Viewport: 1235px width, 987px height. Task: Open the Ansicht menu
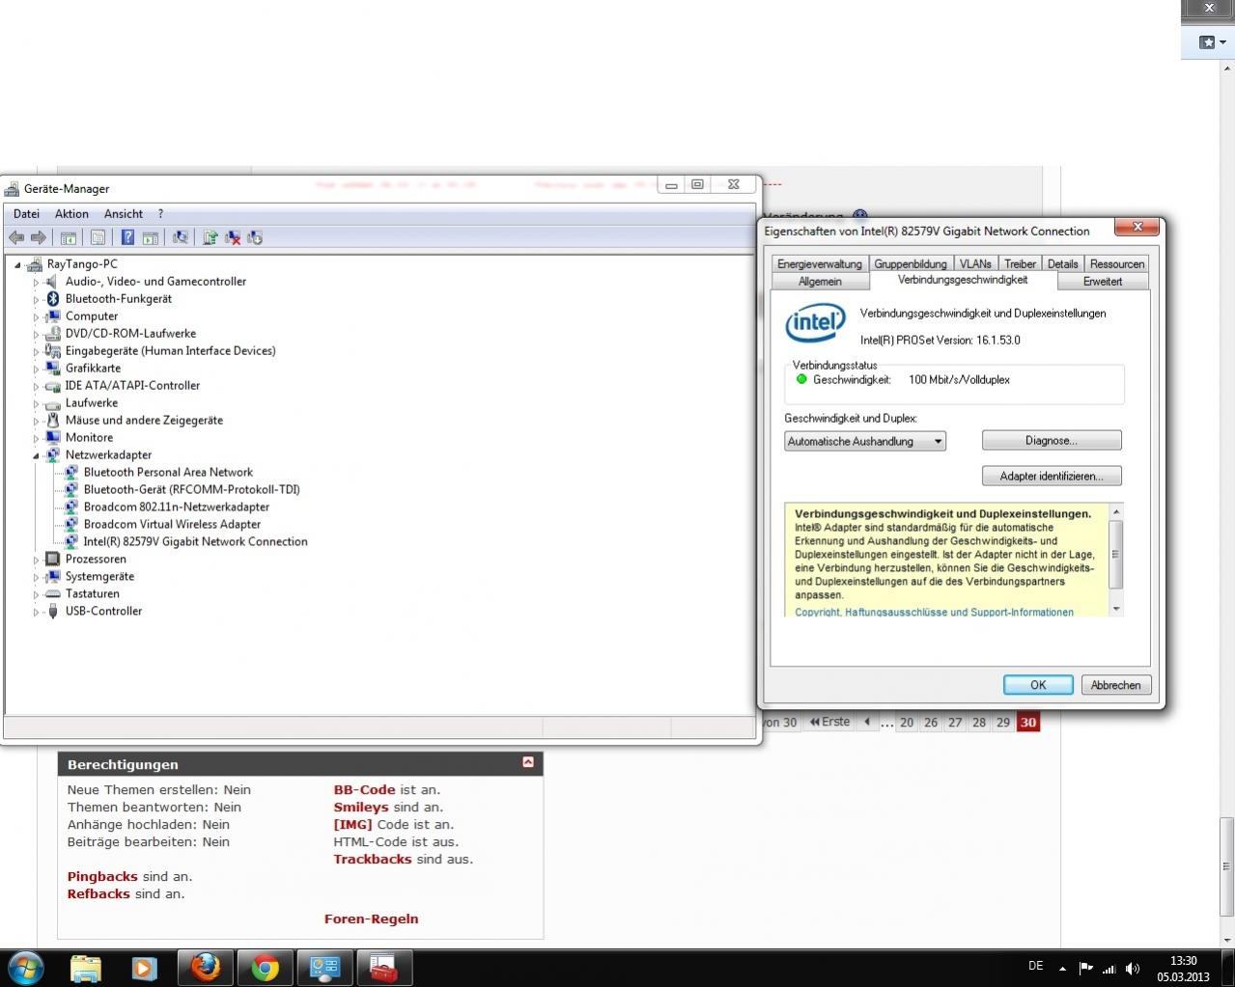[124, 213]
